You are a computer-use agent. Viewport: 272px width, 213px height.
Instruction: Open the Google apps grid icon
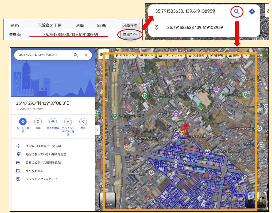[260, 54]
